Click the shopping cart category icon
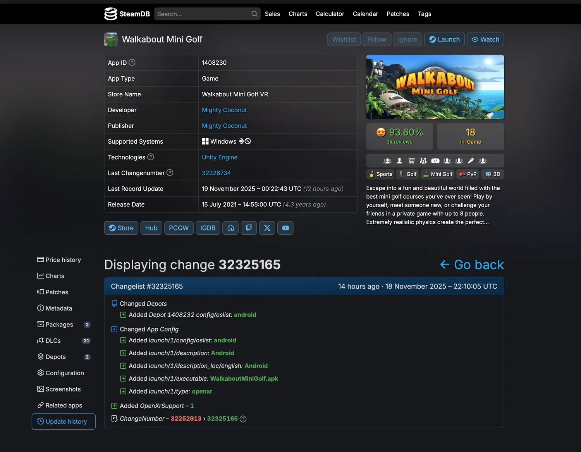This screenshot has height=452, width=581. [411, 161]
